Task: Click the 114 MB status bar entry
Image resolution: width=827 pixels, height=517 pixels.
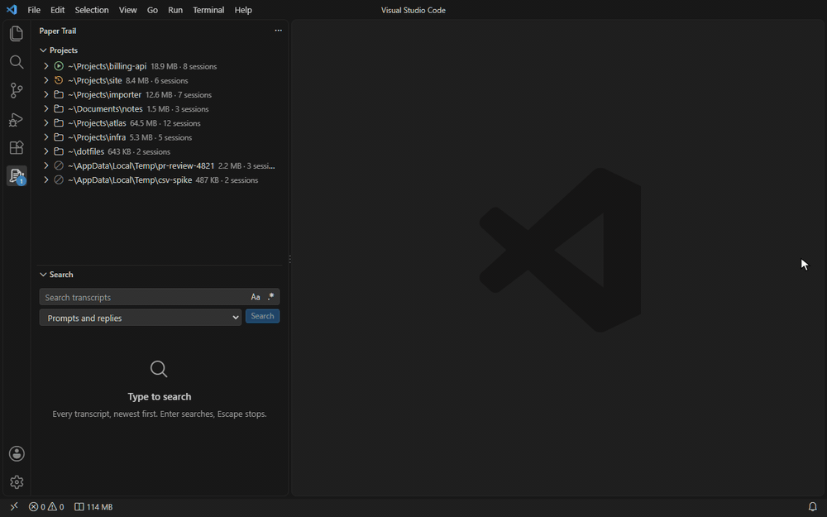Action: (93, 507)
